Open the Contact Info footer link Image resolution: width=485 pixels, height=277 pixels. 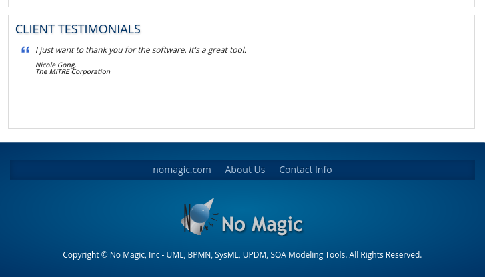click(306, 170)
